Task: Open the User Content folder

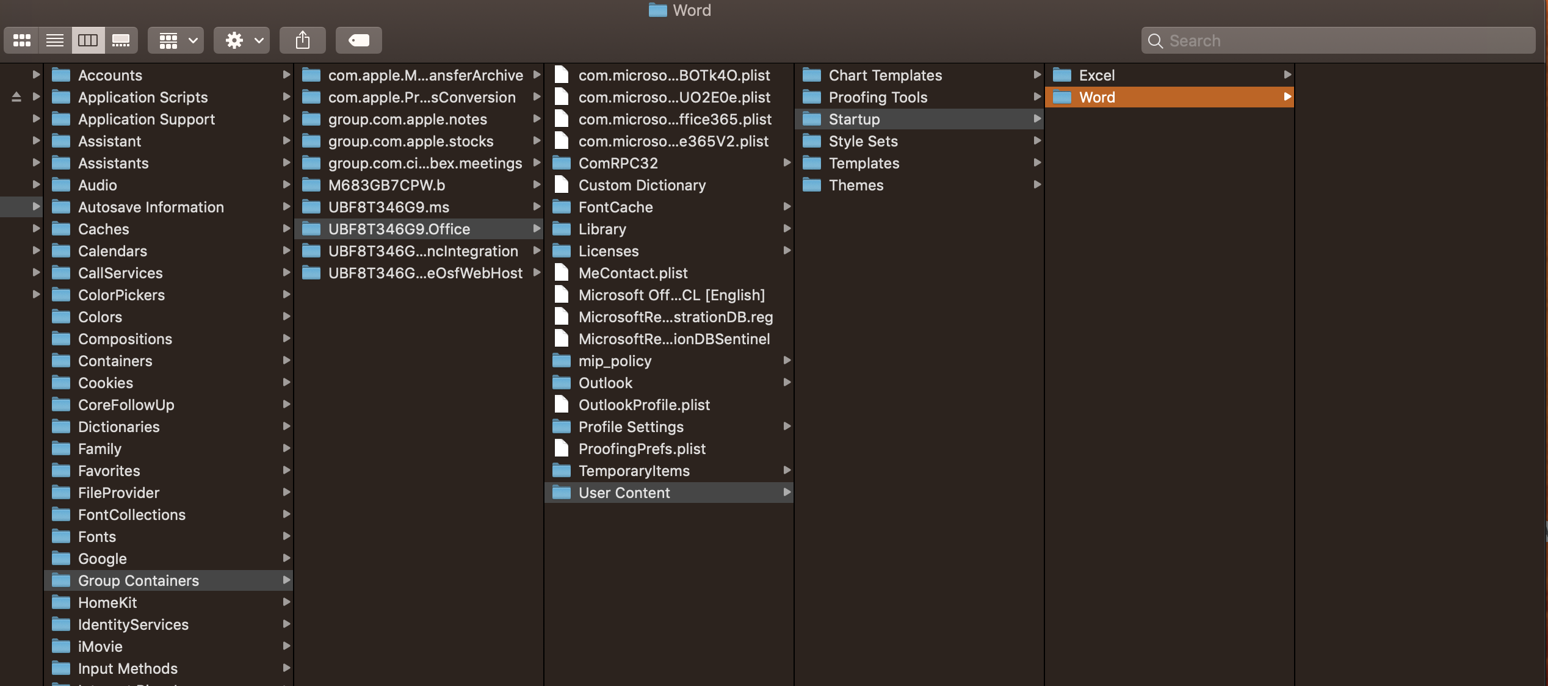Action: click(x=669, y=493)
